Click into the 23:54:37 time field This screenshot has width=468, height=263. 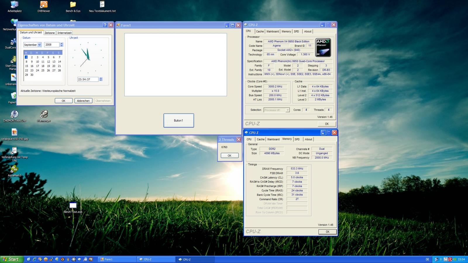tap(88, 79)
